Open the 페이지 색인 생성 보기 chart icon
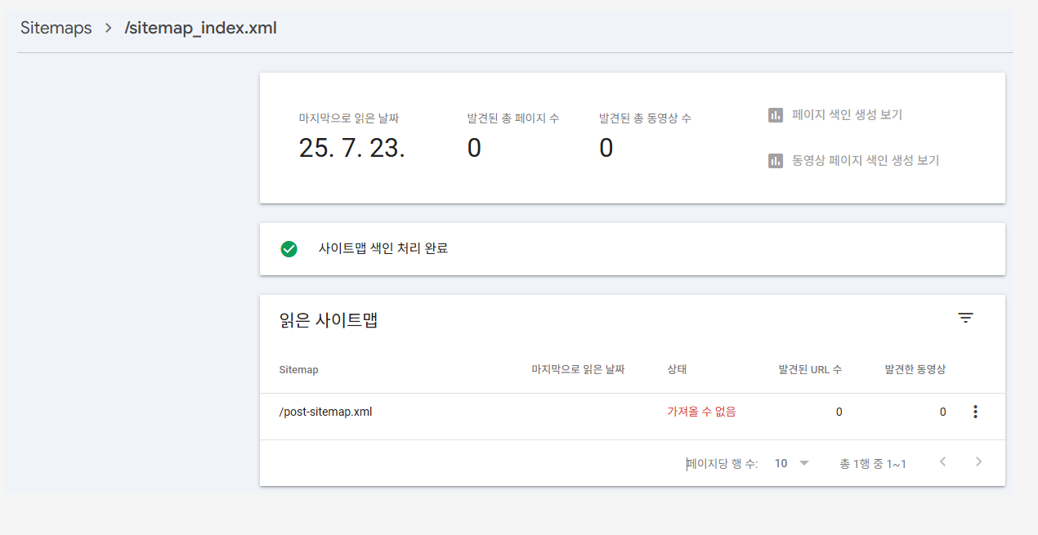This screenshot has width=1038, height=535. [775, 114]
